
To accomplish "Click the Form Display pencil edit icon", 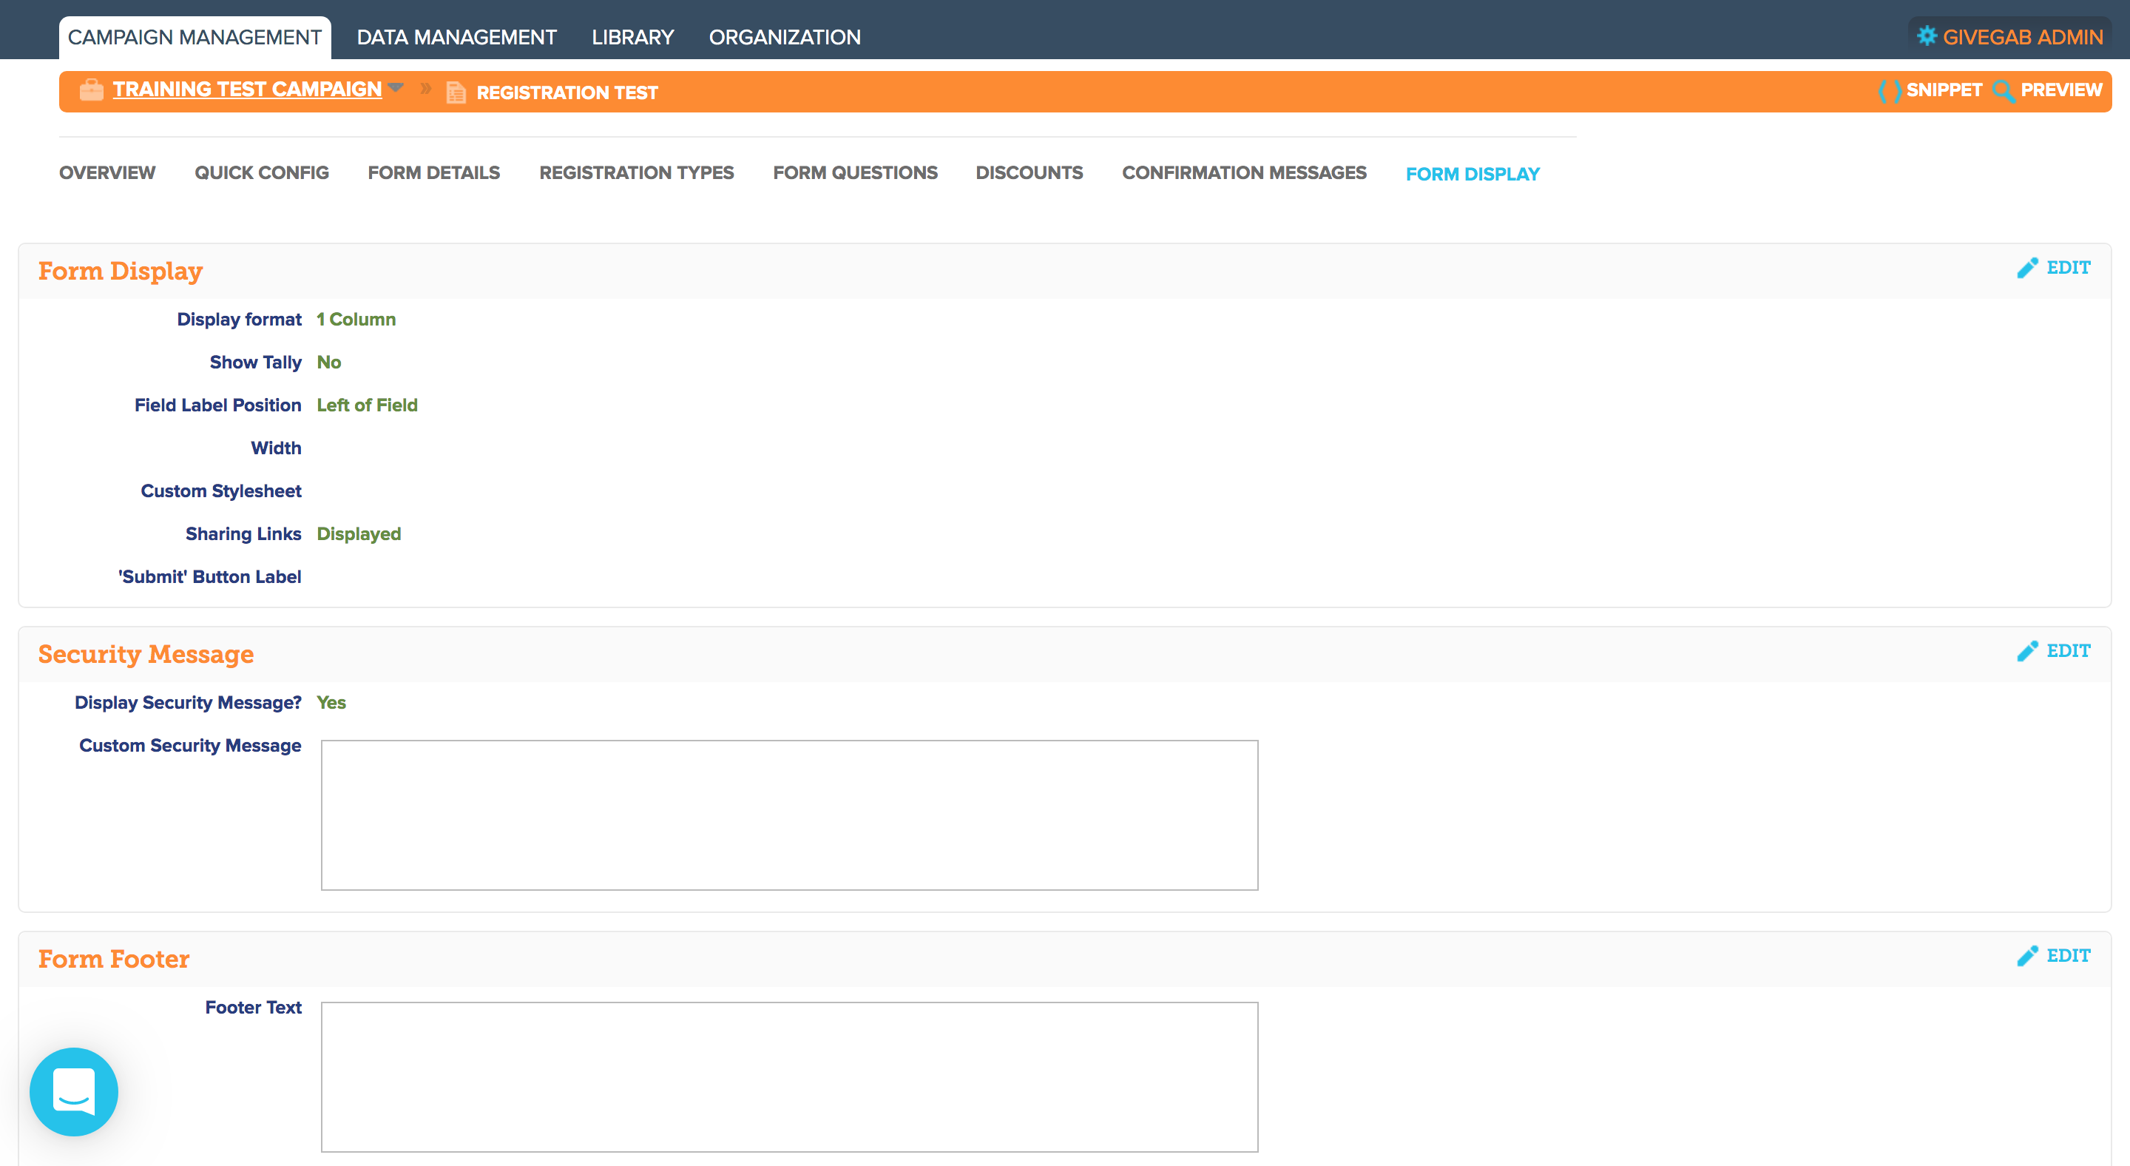I will (x=2026, y=268).
